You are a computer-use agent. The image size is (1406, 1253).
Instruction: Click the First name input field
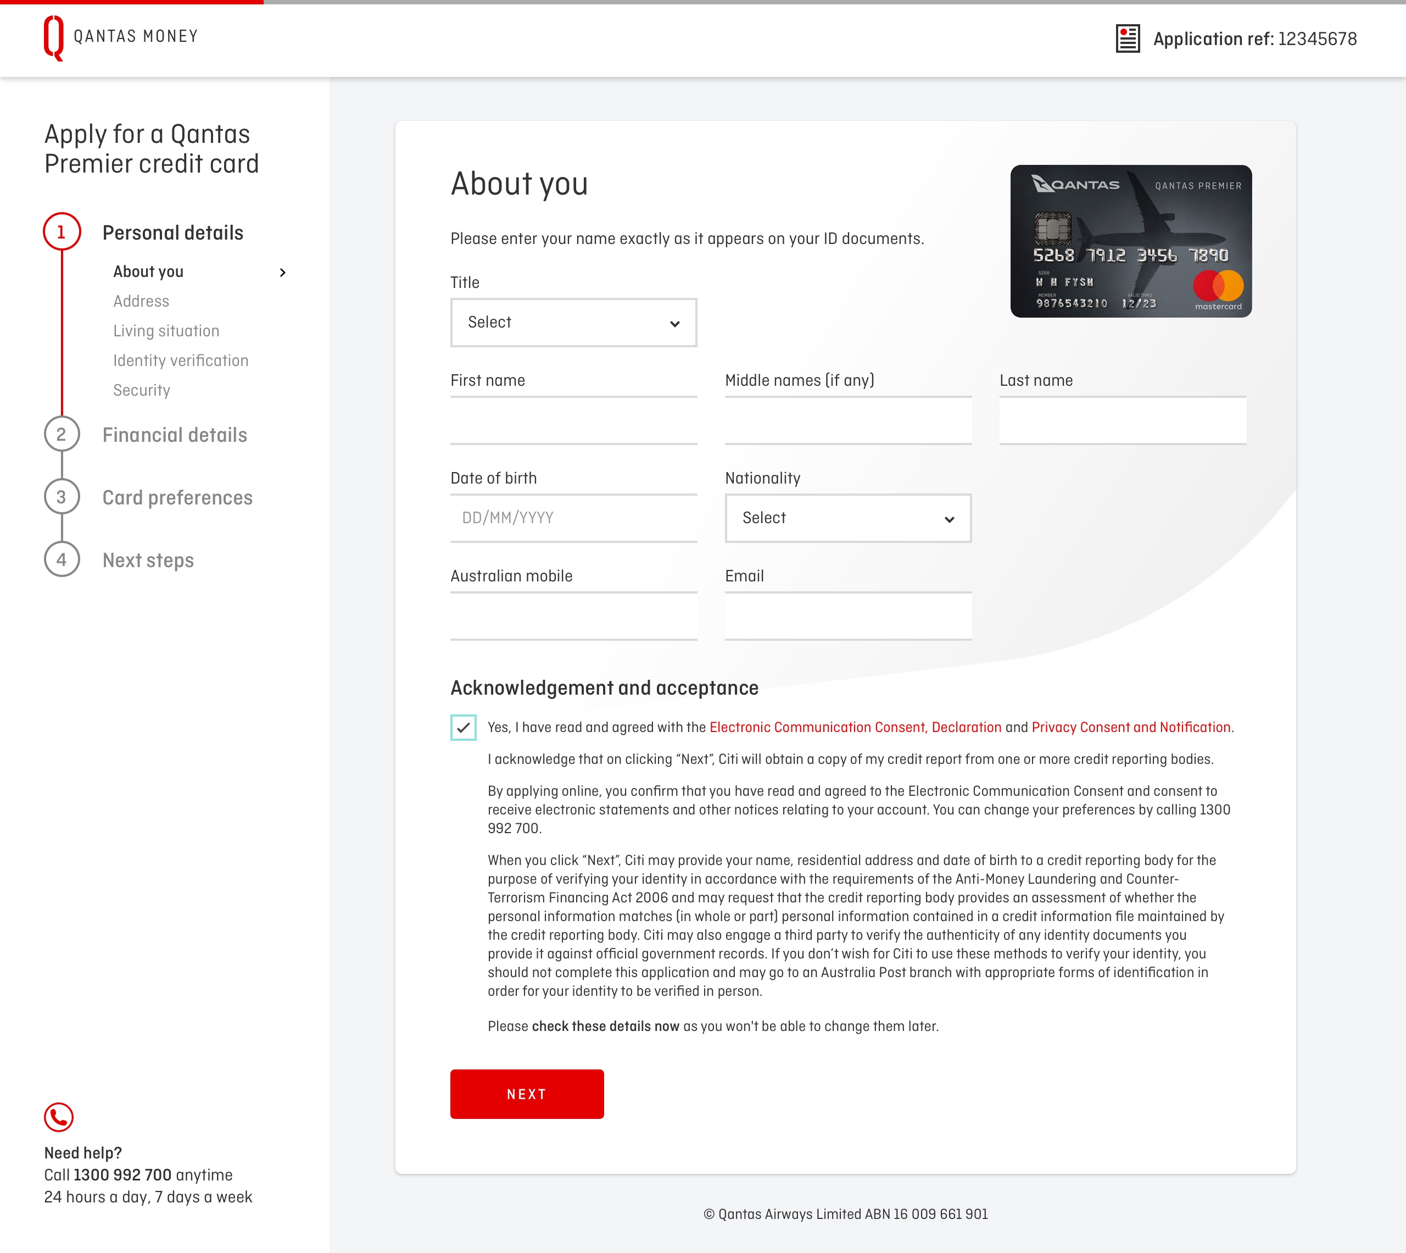(573, 421)
